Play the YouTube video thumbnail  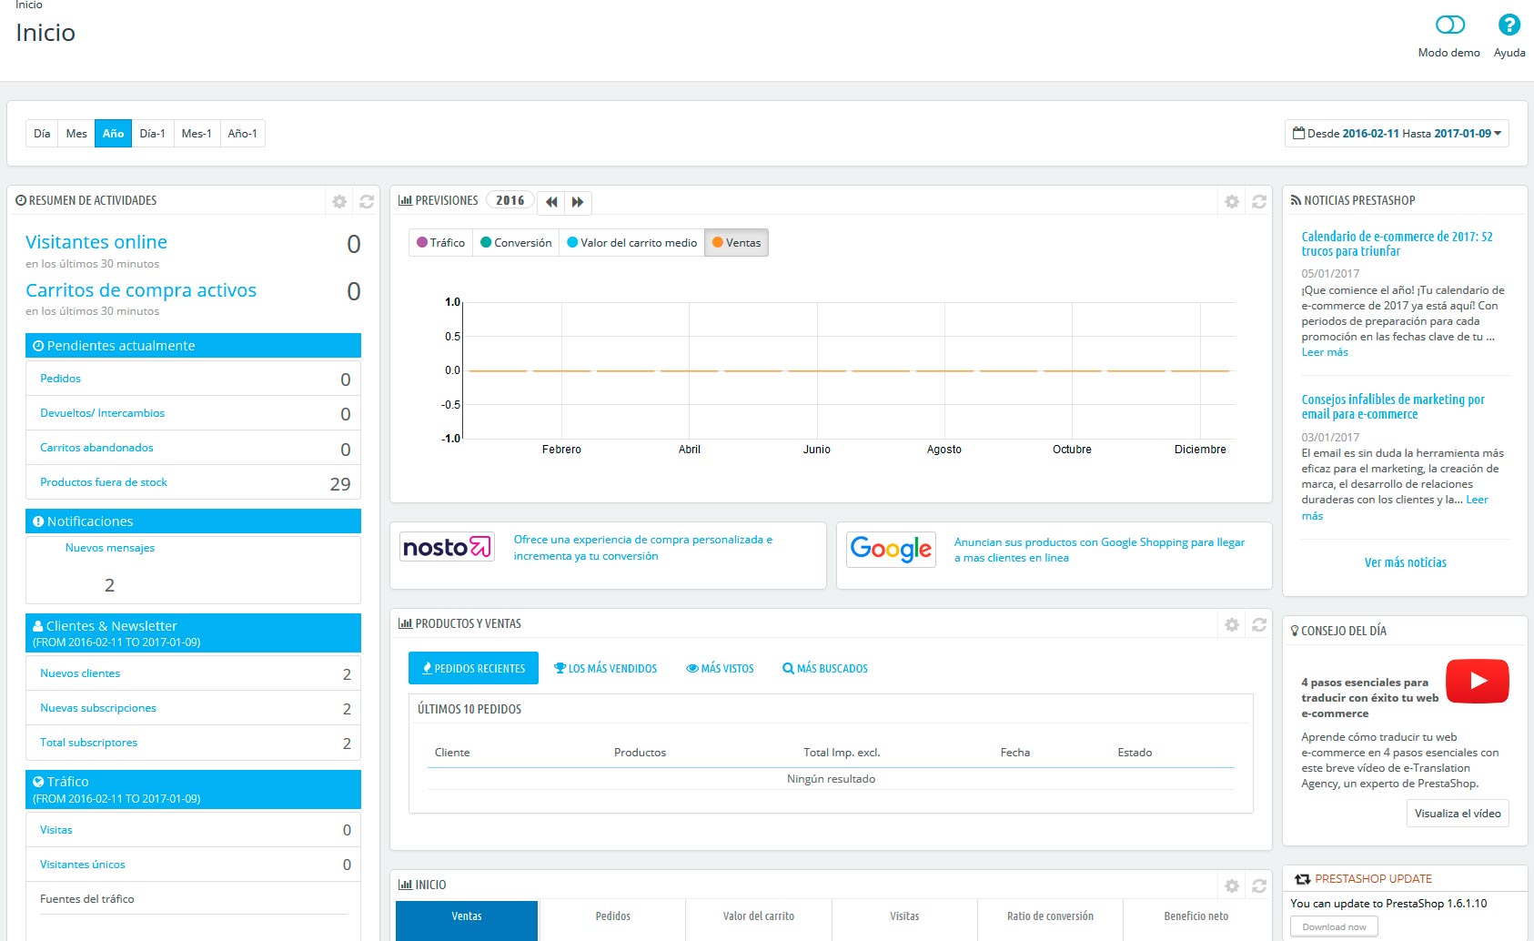coord(1477,681)
